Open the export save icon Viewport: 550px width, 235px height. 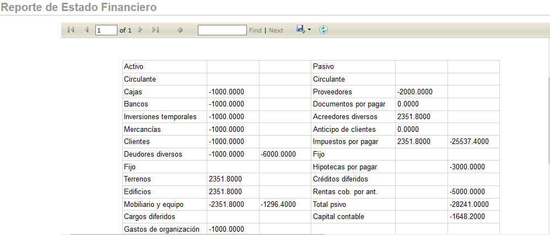point(300,29)
